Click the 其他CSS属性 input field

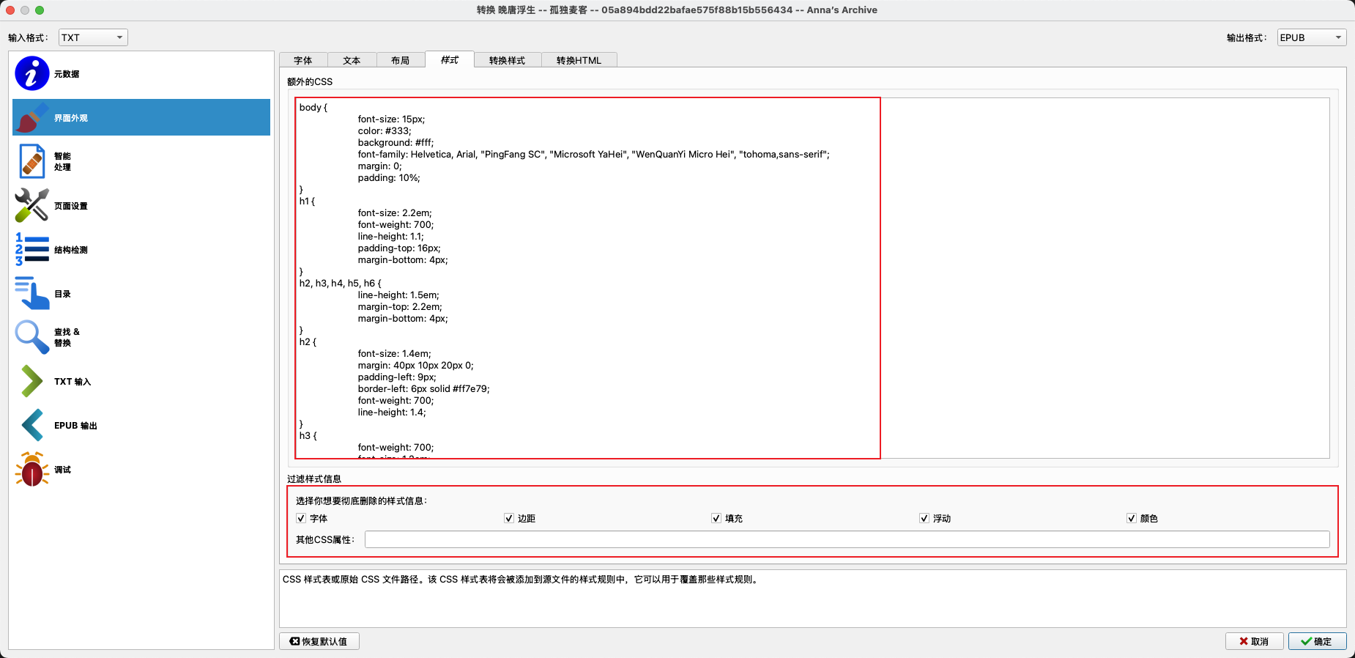click(847, 540)
